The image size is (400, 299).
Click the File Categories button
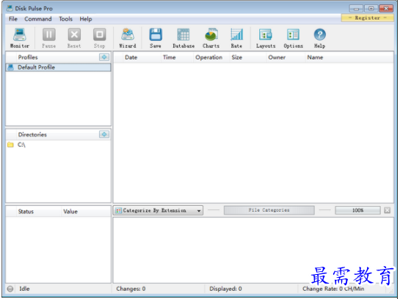(x=269, y=210)
